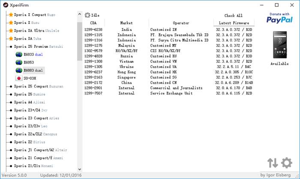Image resolution: width=300 pixels, height=179 pixels.
Task: Select the Xperia XA Ultra Ukulele entry
Action: (x=36, y=31)
